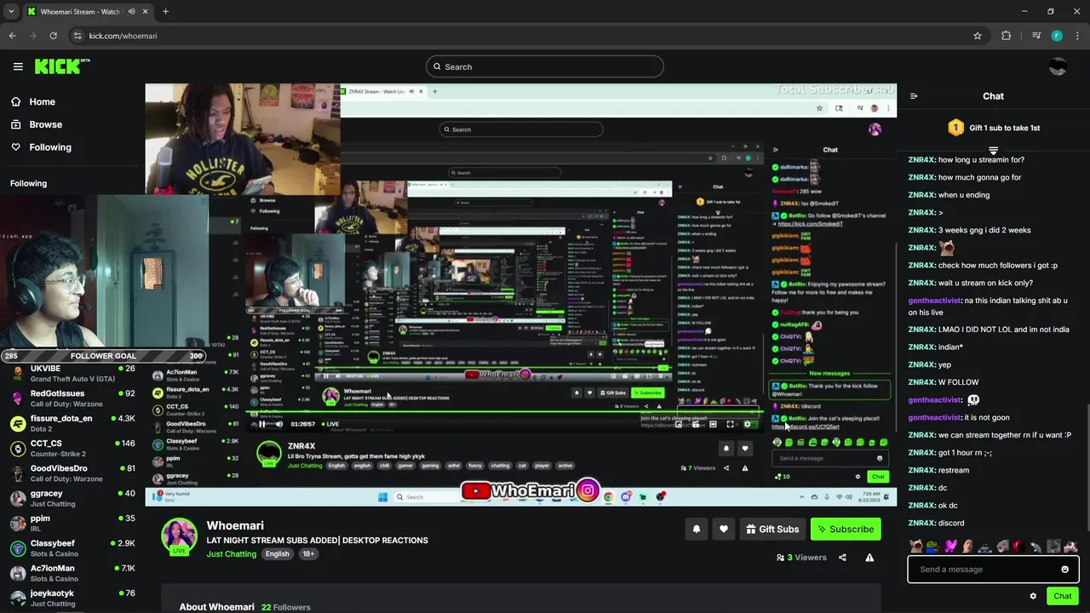Open the hamburger sidebar menu

click(x=18, y=66)
